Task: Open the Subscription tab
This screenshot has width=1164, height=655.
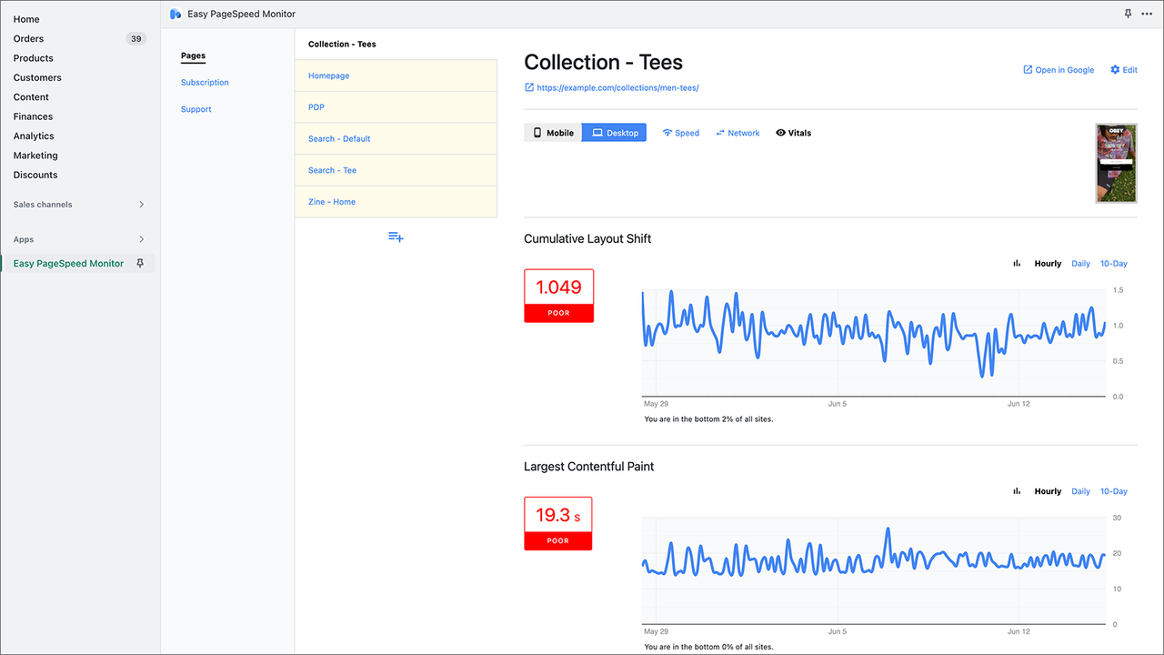Action: [204, 82]
